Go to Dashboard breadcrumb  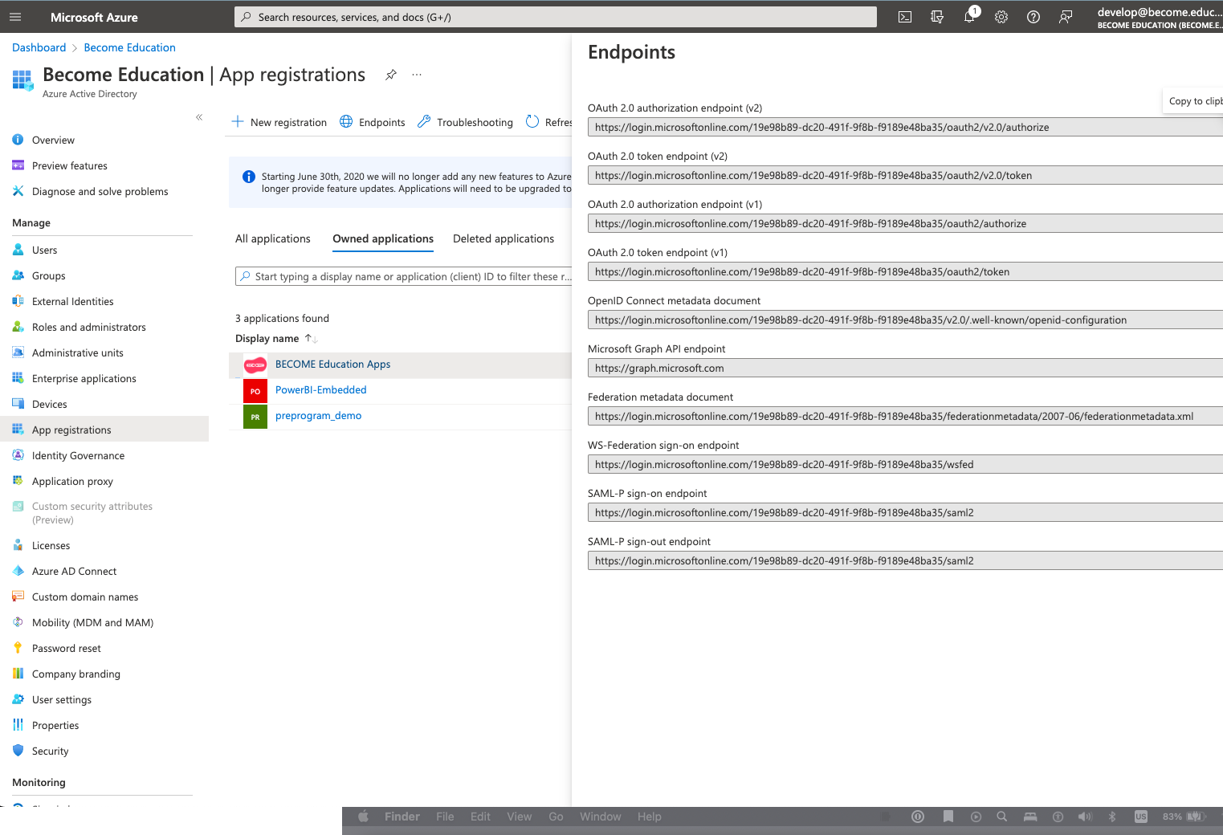(39, 47)
